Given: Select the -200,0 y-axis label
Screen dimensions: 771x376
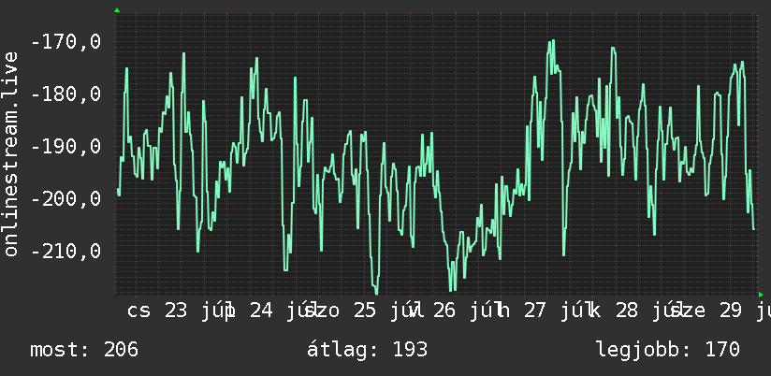Looking at the screenshot, I should coord(65,199).
